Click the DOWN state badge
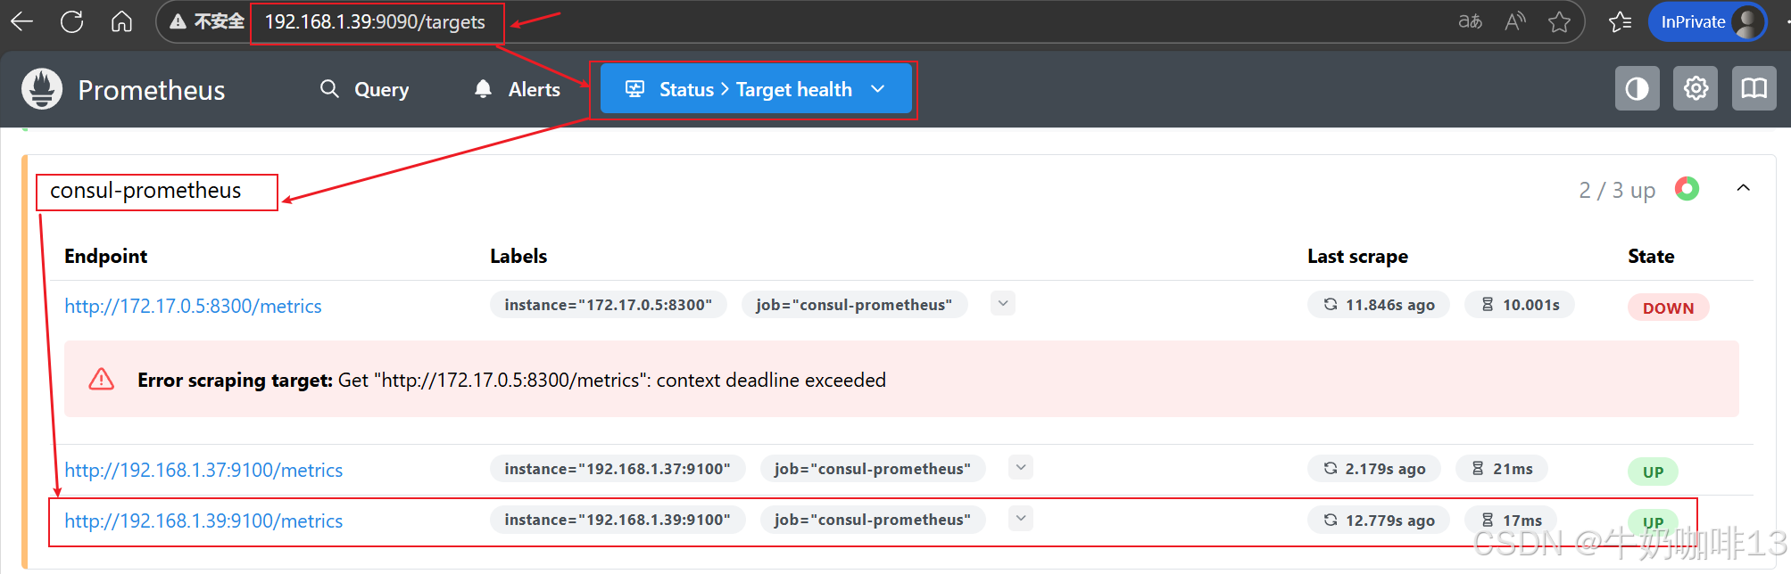 [x=1669, y=307]
